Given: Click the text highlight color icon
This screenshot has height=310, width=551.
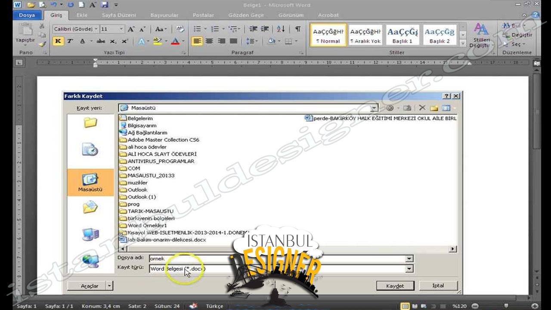Looking at the screenshot, I should [x=157, y=41].
